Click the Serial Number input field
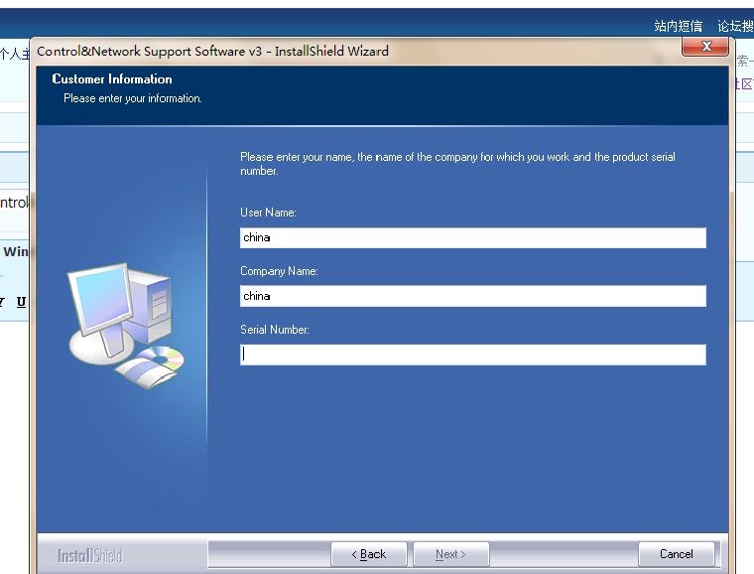The height and width of the screenshot is (574, 754). (x=472, y=355)
